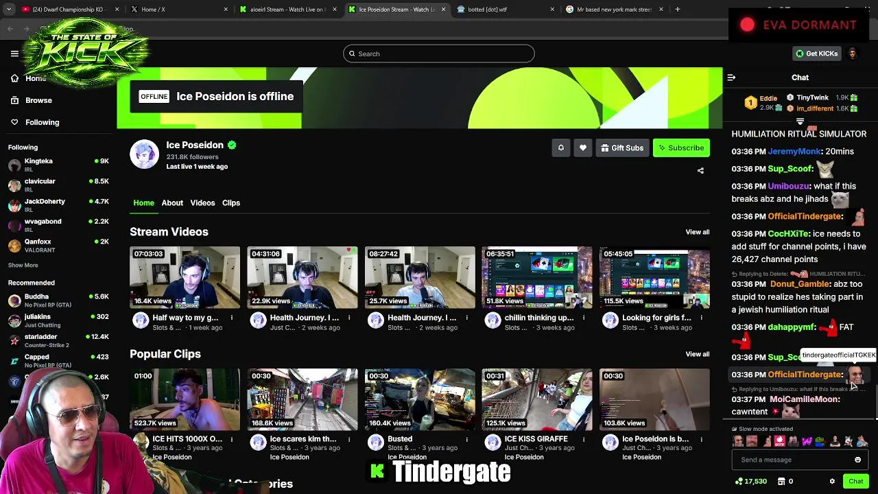Click Buddha avatar in recommended list
878x494 pixels.
[14, 301]
